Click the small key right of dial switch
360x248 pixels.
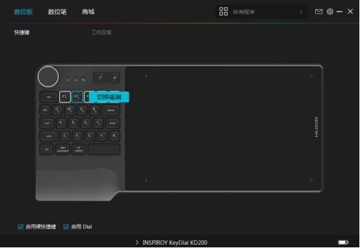tap(114, 77)
